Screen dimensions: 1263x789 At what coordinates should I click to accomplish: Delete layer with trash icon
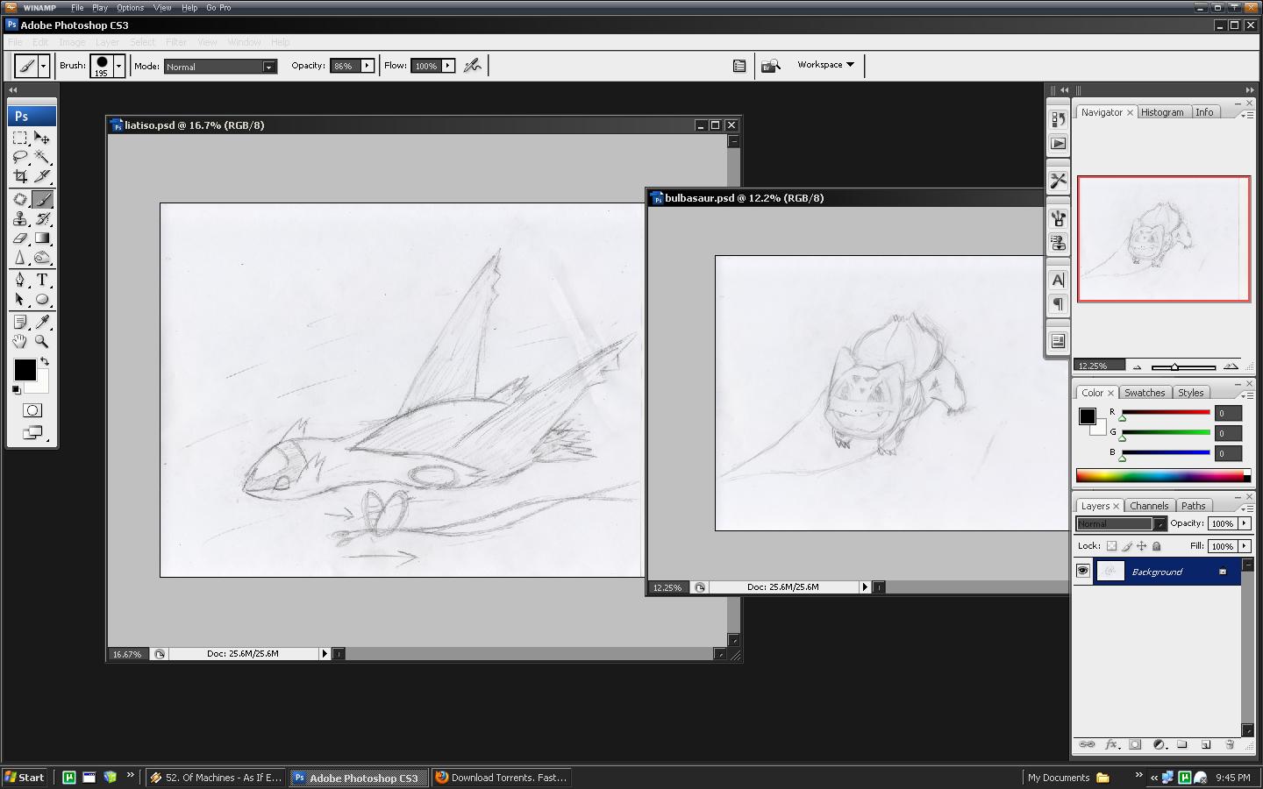tap(1230, 744)
